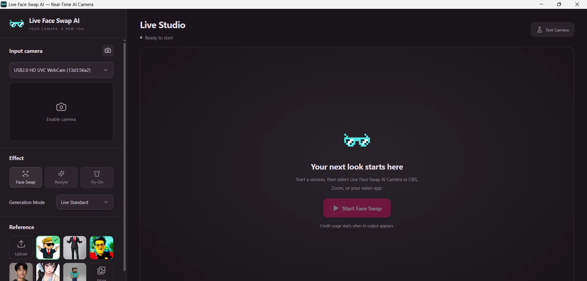587x281 pixels.
Task: Select the Minecraft-style character reference
Action: tap(75, 272)
